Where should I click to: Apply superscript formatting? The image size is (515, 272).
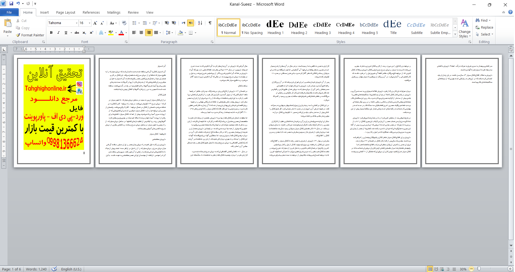pyautogui.click(x=91, y=33)
